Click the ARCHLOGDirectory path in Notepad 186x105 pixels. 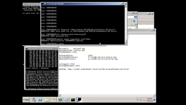coord(103,59)
